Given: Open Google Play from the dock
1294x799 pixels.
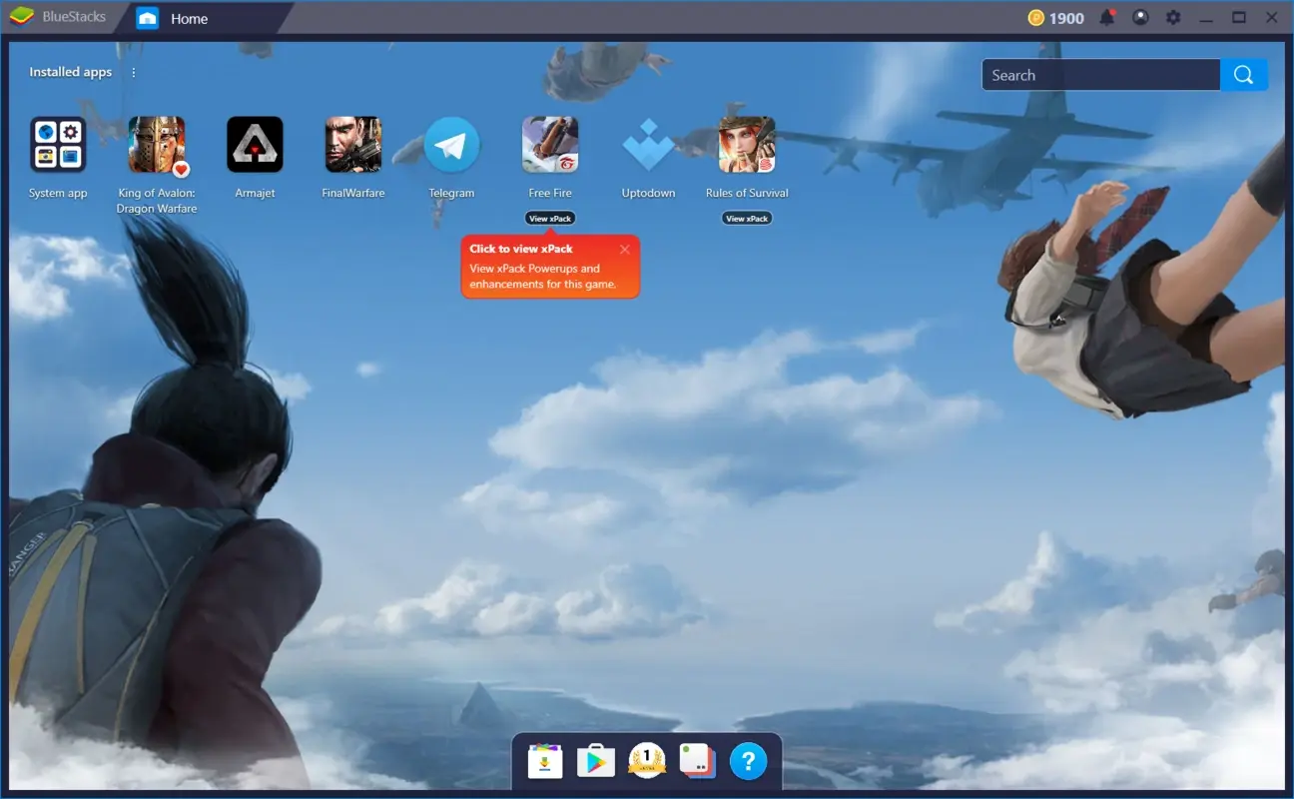Looking at the screenshot, I should click(x=596, y=760).
